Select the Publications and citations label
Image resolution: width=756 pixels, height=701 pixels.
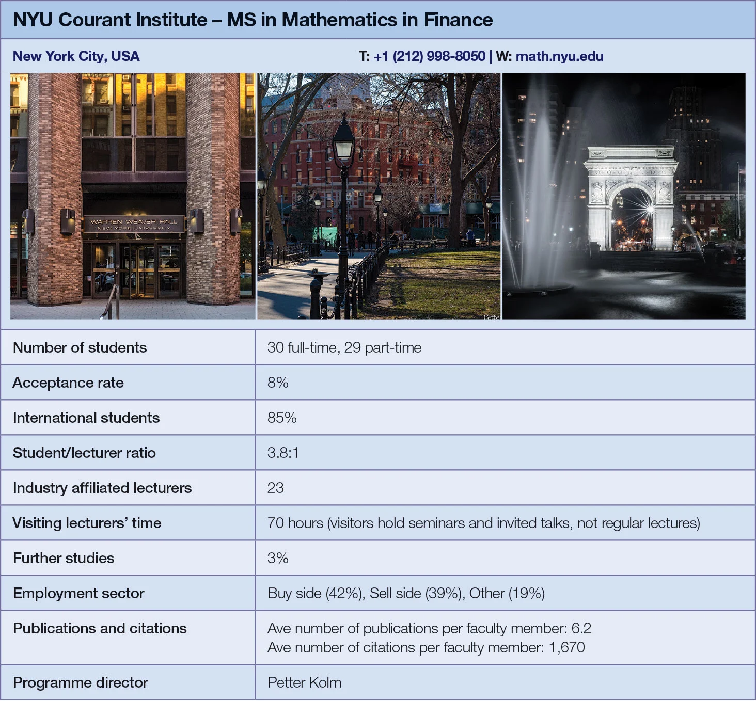pos(100,628)
